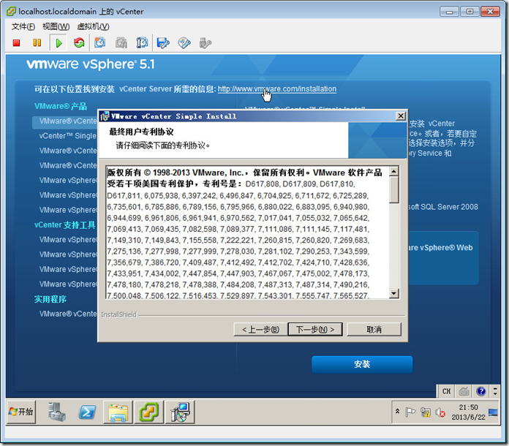Click the USB device connection icon
Viewport: 509px width, 446px height.
(x=206, y=42)
